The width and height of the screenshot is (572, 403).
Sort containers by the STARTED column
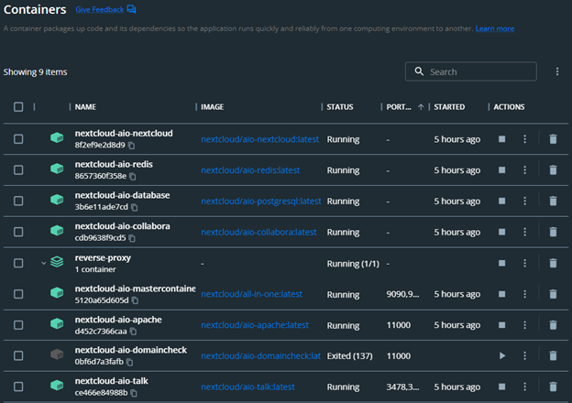click(x=449, y=107)
